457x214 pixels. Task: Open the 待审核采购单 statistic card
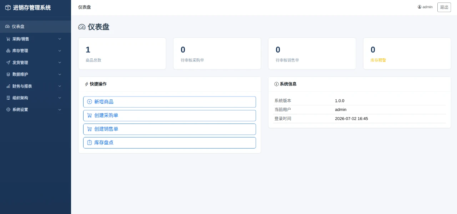pyautogui.click(x=217, y=53)
